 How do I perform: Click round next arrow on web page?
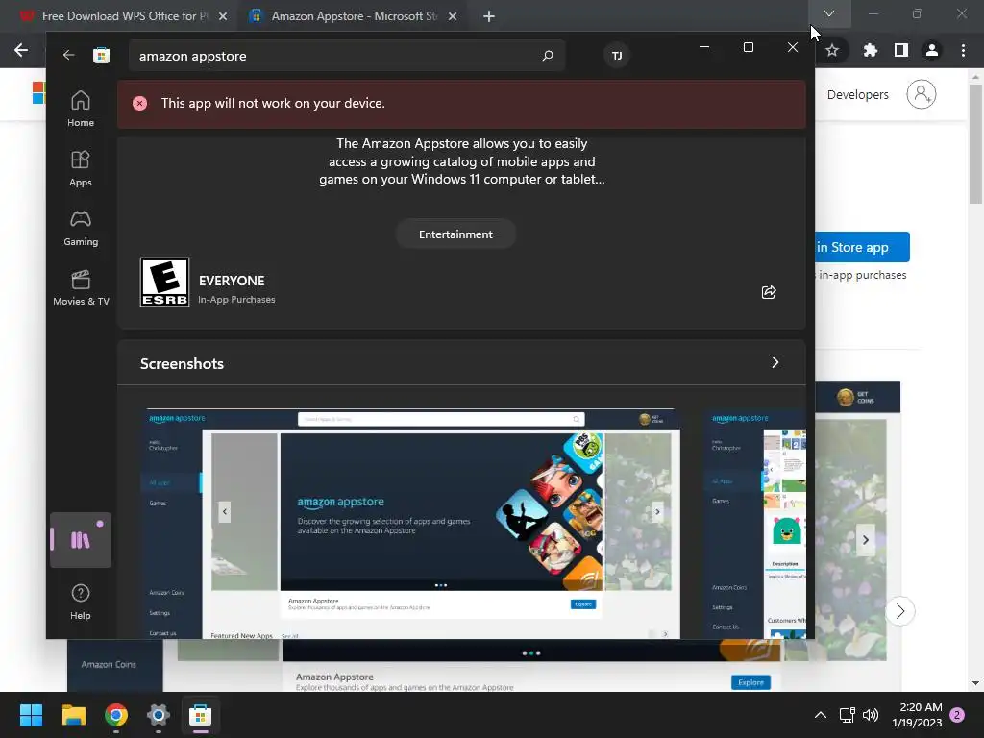coord(900,610)
